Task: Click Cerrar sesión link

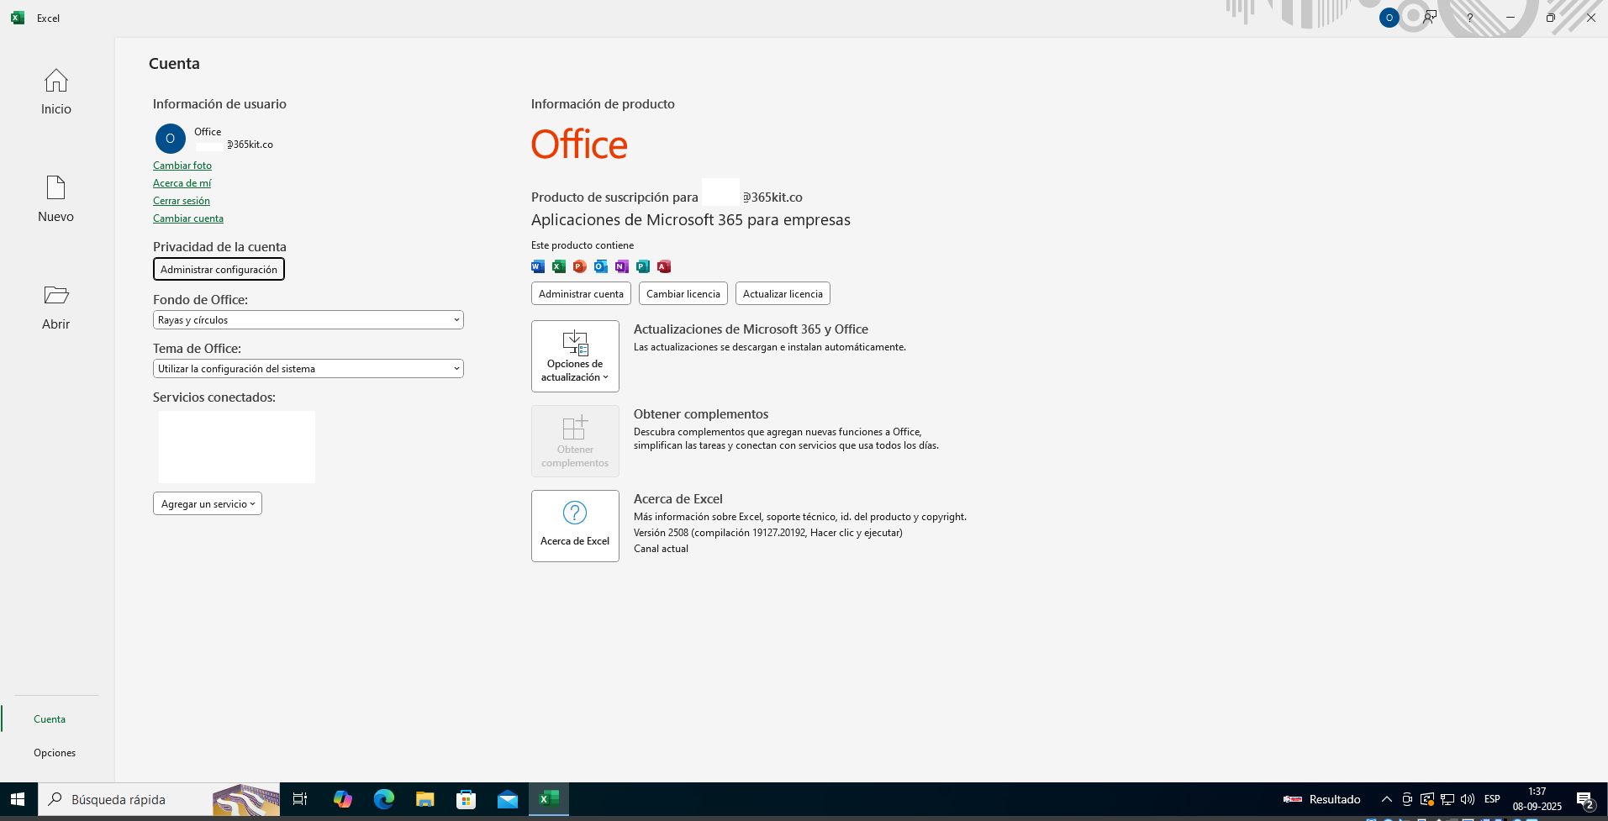Action: click(182, 201)
